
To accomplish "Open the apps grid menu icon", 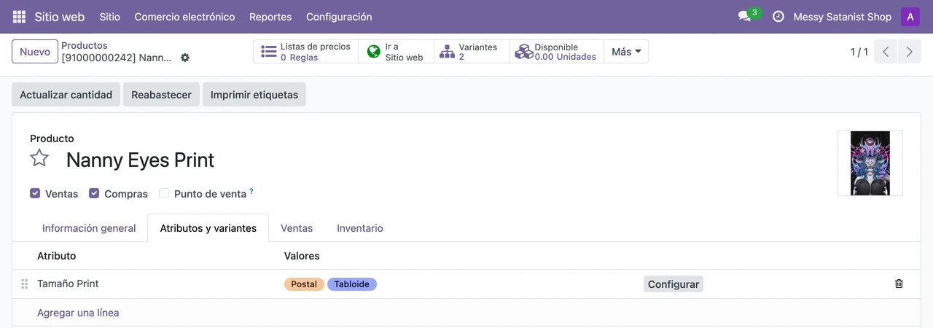I will (x=19, y=17).
